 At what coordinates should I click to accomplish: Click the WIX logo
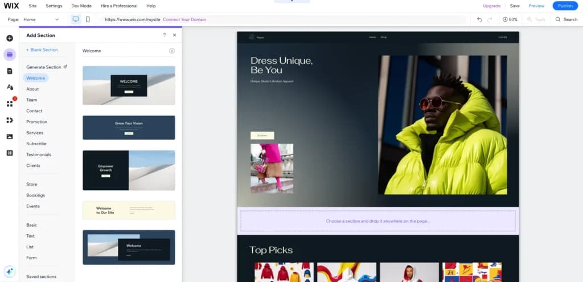11,6
